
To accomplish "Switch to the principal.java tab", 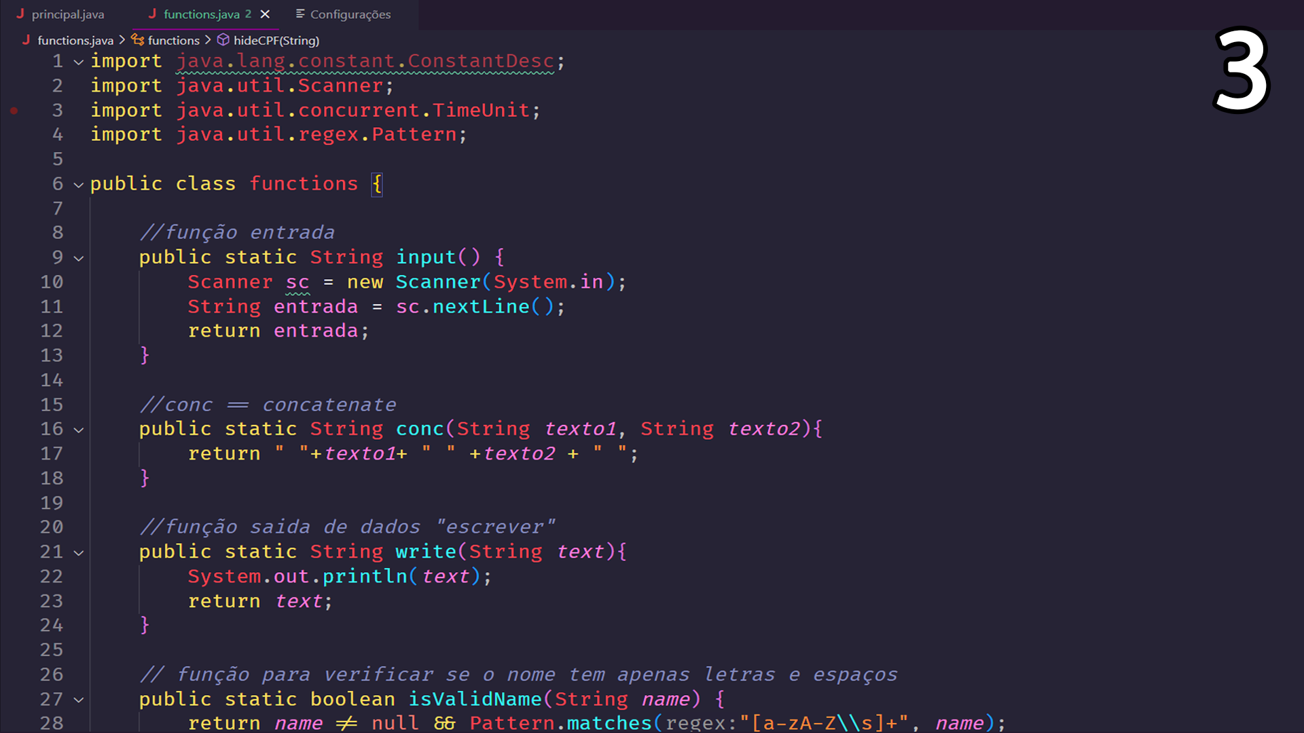I will (x=60, y=14).
